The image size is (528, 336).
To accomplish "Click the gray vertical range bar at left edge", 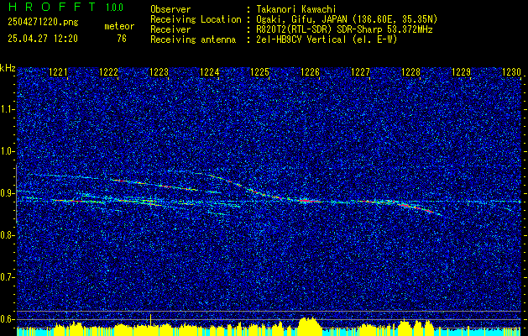I will [17, 193].
